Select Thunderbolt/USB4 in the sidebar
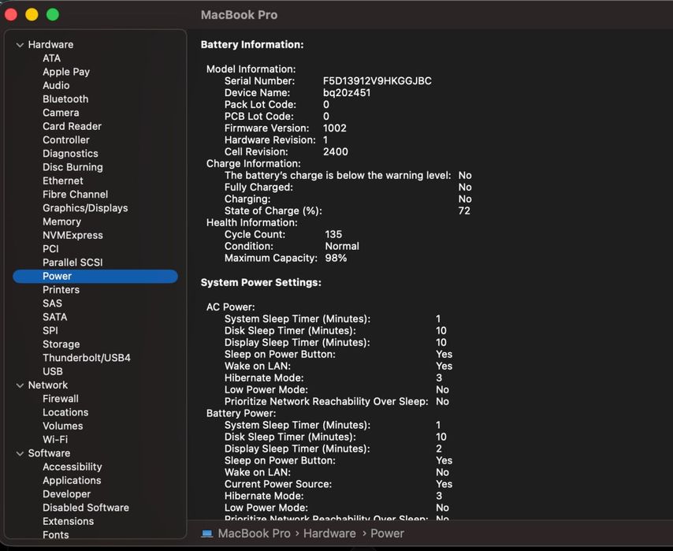 [86, 358]
